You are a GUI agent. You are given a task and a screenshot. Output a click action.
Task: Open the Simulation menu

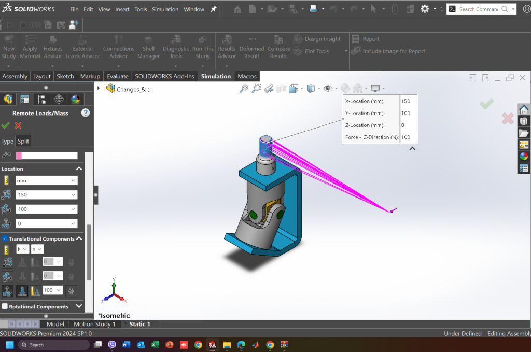point(165,9)
